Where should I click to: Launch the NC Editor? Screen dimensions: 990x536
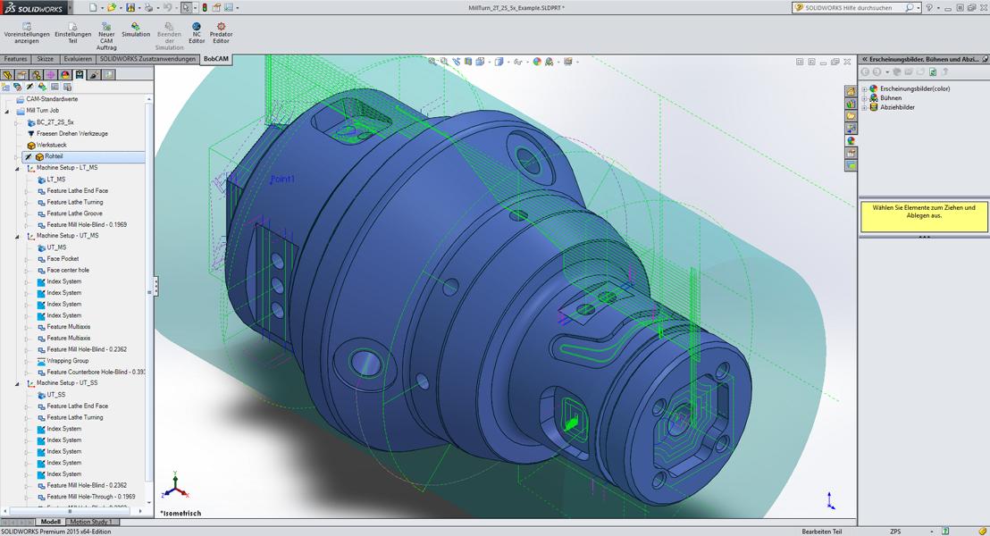click(197, 33)
